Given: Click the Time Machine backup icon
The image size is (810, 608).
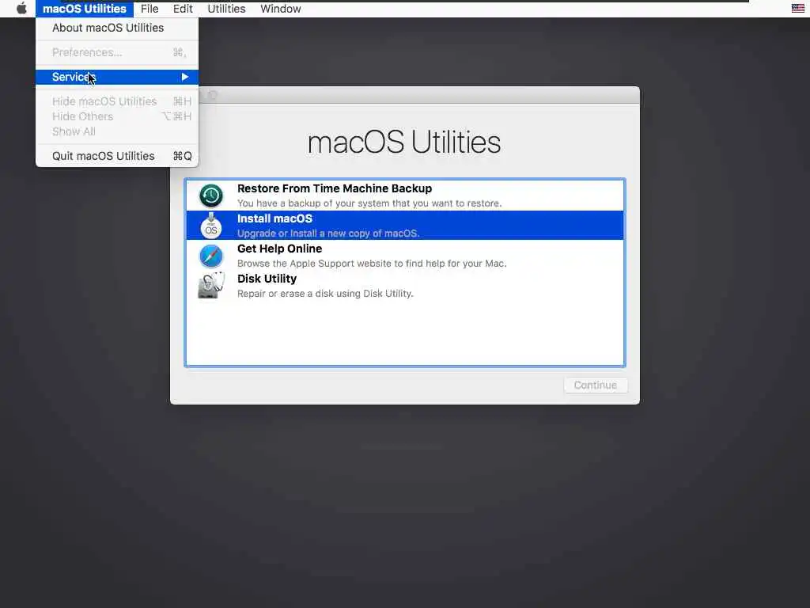Looking at the screenshot, I should [x=210, y=196].
